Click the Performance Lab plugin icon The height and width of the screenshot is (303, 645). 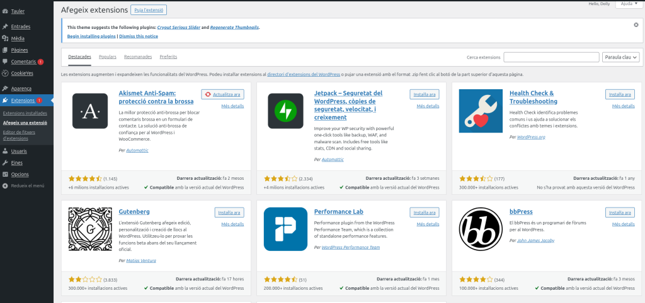[x=286, y=229]
